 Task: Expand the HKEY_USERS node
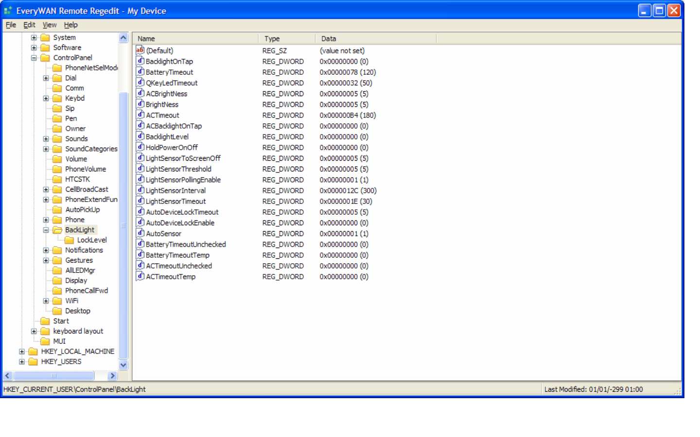click(21, 362)
